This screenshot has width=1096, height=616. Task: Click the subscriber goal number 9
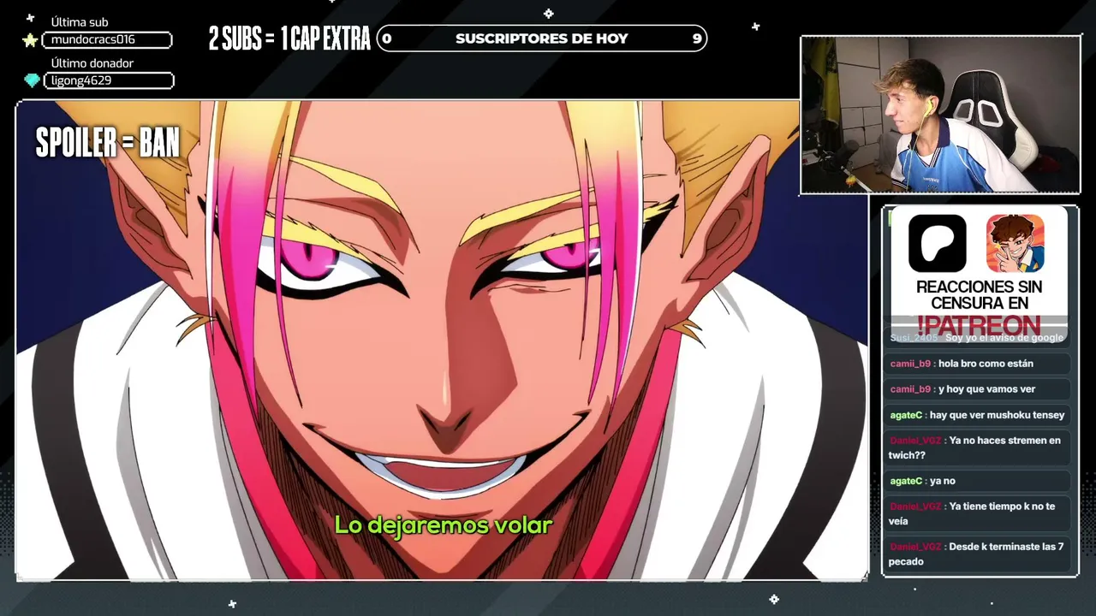pyautogui.click(x=697, y=38)
